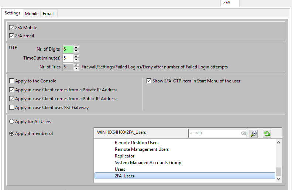Select the Apply if member of radio

12,133
